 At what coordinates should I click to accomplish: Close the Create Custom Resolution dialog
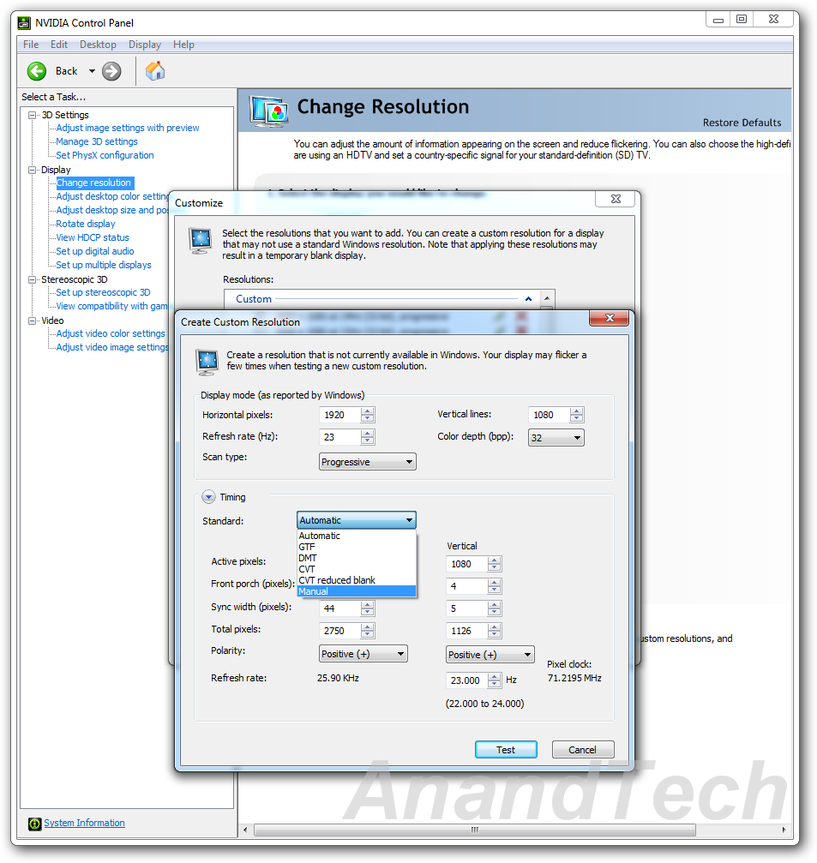click(x=609, y=318)
